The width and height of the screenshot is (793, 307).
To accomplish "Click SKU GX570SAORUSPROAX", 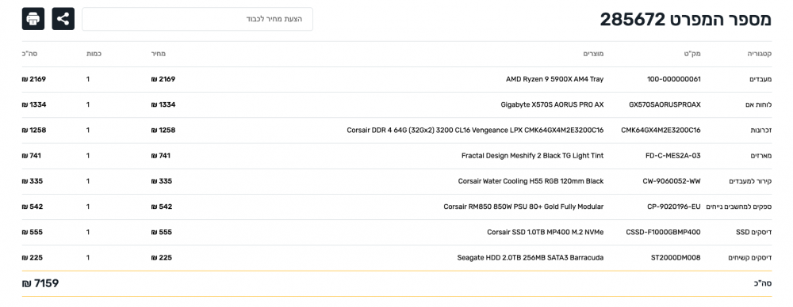I will click(665, 104).
